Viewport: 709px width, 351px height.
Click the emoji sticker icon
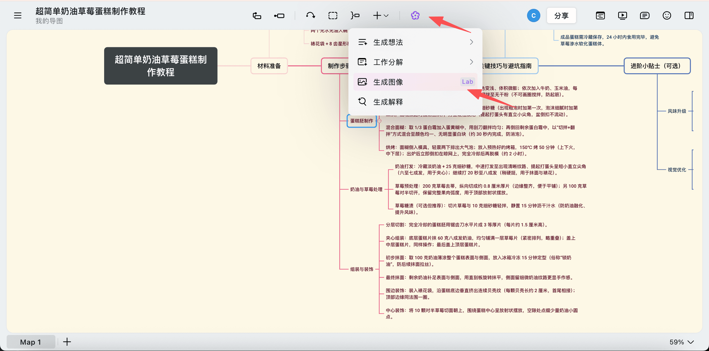point(667,15)
